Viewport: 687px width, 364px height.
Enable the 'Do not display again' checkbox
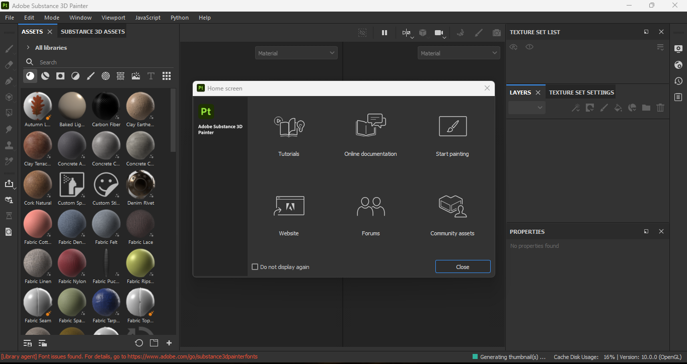[x=255, y=267]
